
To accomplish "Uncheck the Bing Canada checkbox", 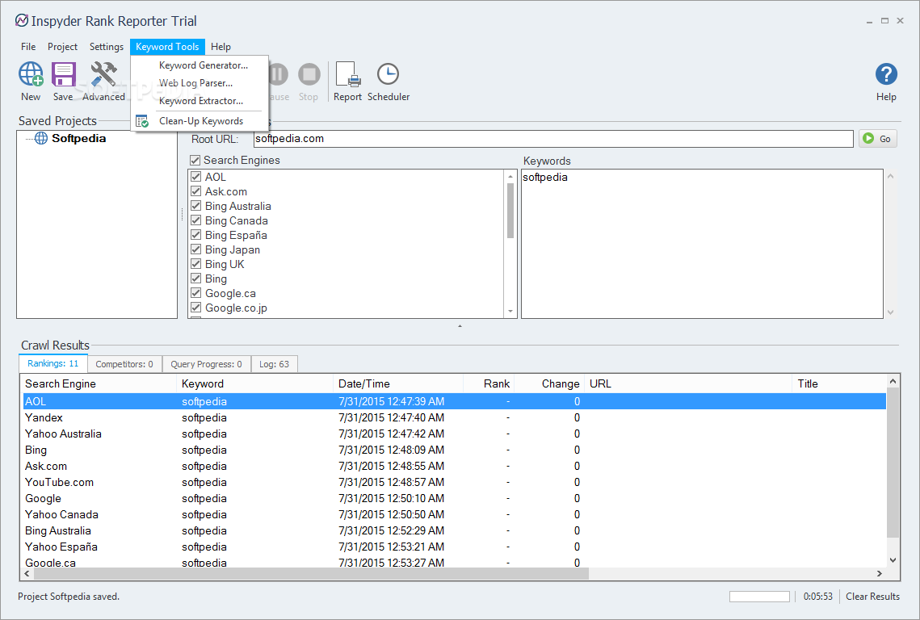I will pos(196,220).
